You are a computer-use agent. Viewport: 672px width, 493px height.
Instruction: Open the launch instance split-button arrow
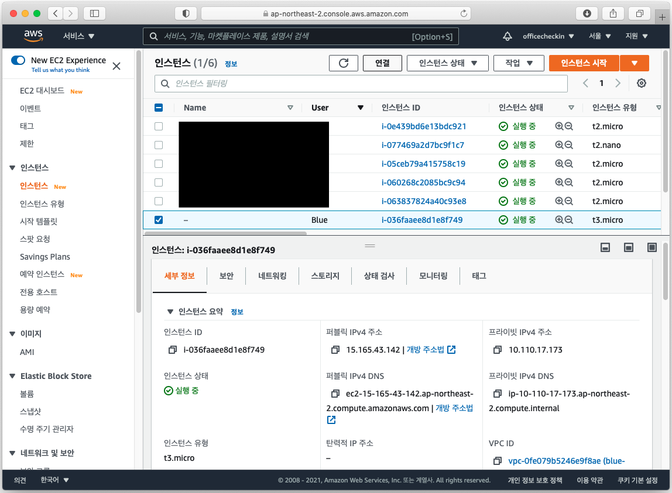[x=635, y=63]
